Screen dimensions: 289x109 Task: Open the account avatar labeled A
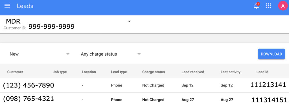[x=283, y=6]
